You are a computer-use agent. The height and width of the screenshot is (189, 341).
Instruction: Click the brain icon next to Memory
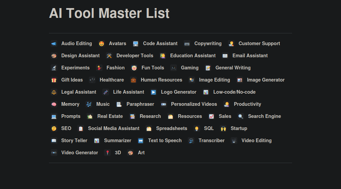54,104
